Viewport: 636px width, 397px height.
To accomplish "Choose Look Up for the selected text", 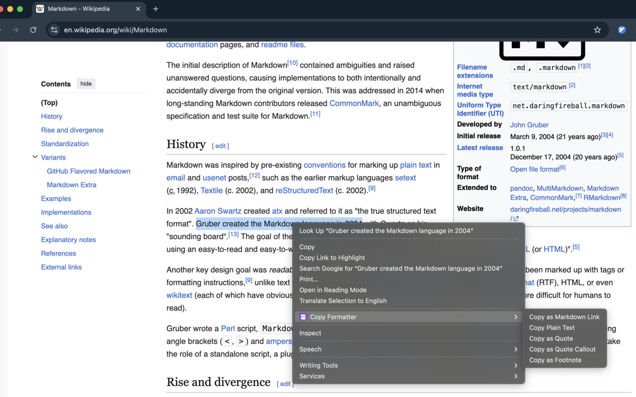I will 408,231.
